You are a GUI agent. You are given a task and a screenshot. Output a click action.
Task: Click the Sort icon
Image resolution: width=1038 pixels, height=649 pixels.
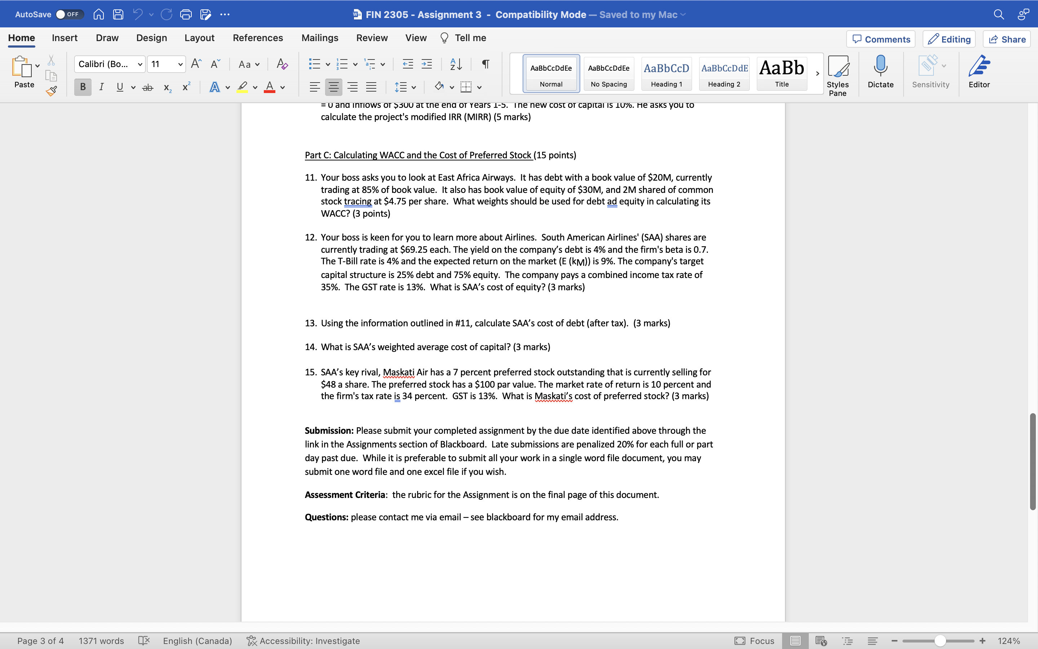(x=456, y=64)
